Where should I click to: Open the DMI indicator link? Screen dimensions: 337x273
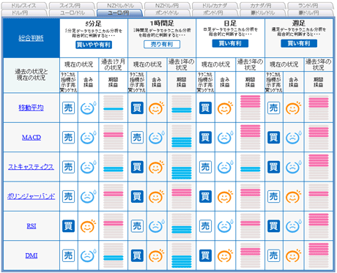32,255
